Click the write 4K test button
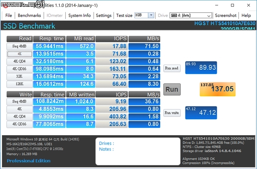Screen dimensions: 257x169 point(20,109)
